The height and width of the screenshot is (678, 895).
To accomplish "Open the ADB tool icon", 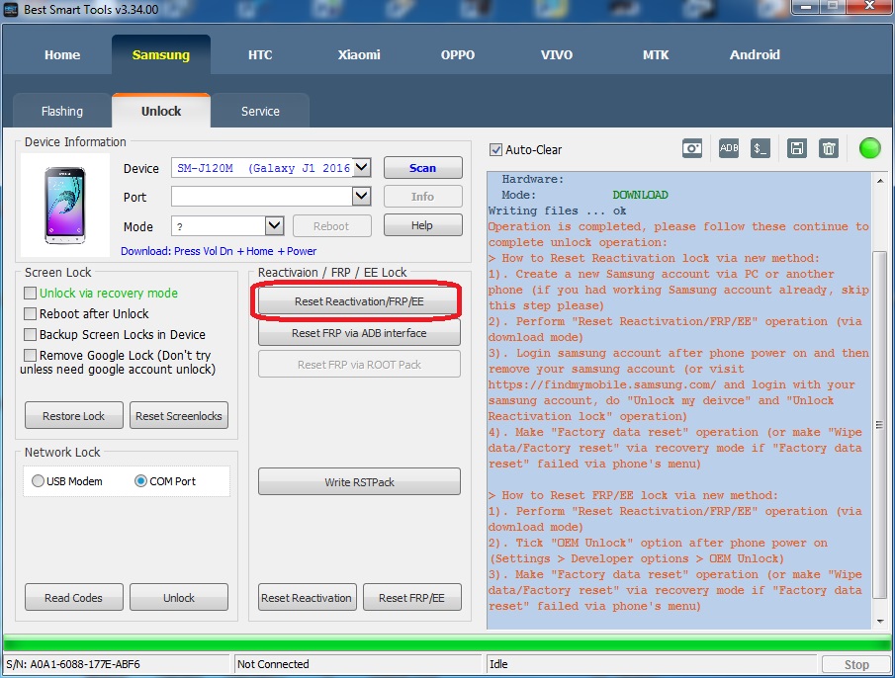I will (729, 148).
